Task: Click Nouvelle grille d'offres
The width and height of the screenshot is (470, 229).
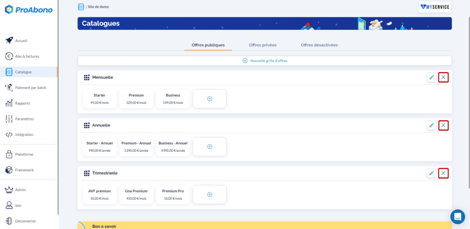Action: coord(265,61)
